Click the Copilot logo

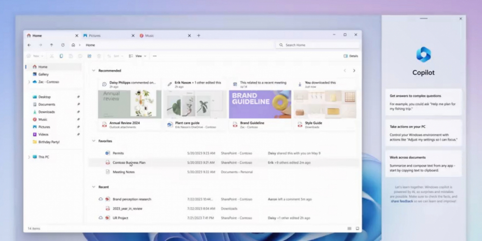click(x=423, y=54)
